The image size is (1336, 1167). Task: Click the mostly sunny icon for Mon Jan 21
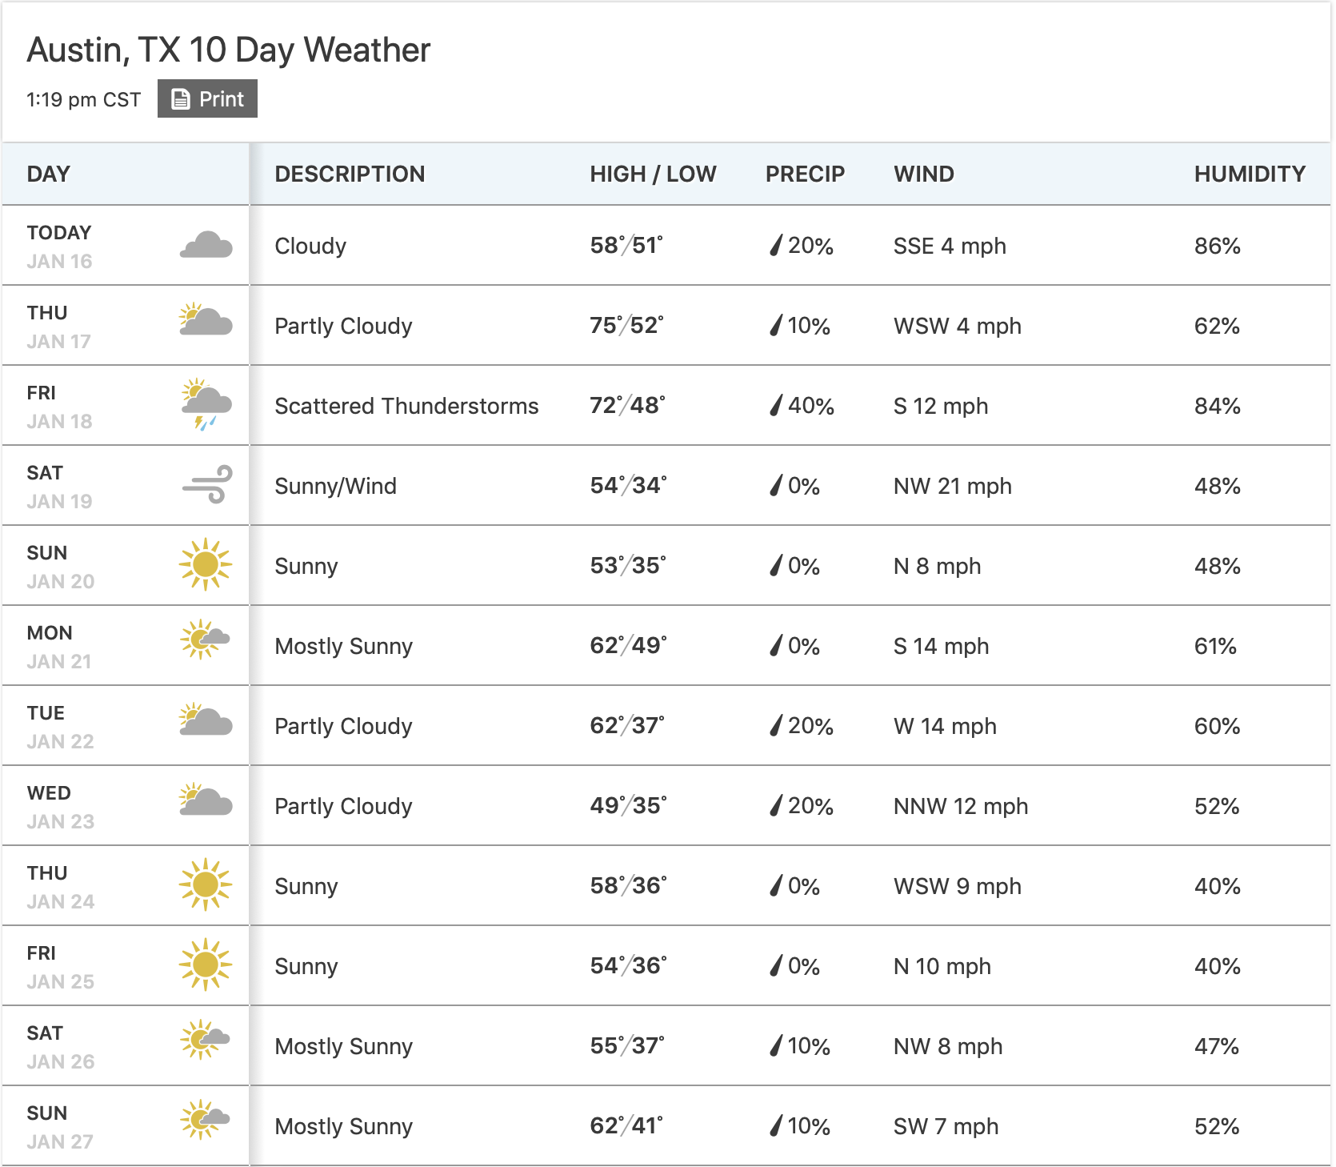205,640
